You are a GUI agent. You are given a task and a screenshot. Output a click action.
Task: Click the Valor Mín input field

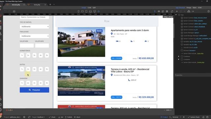[x=27, y=46]
